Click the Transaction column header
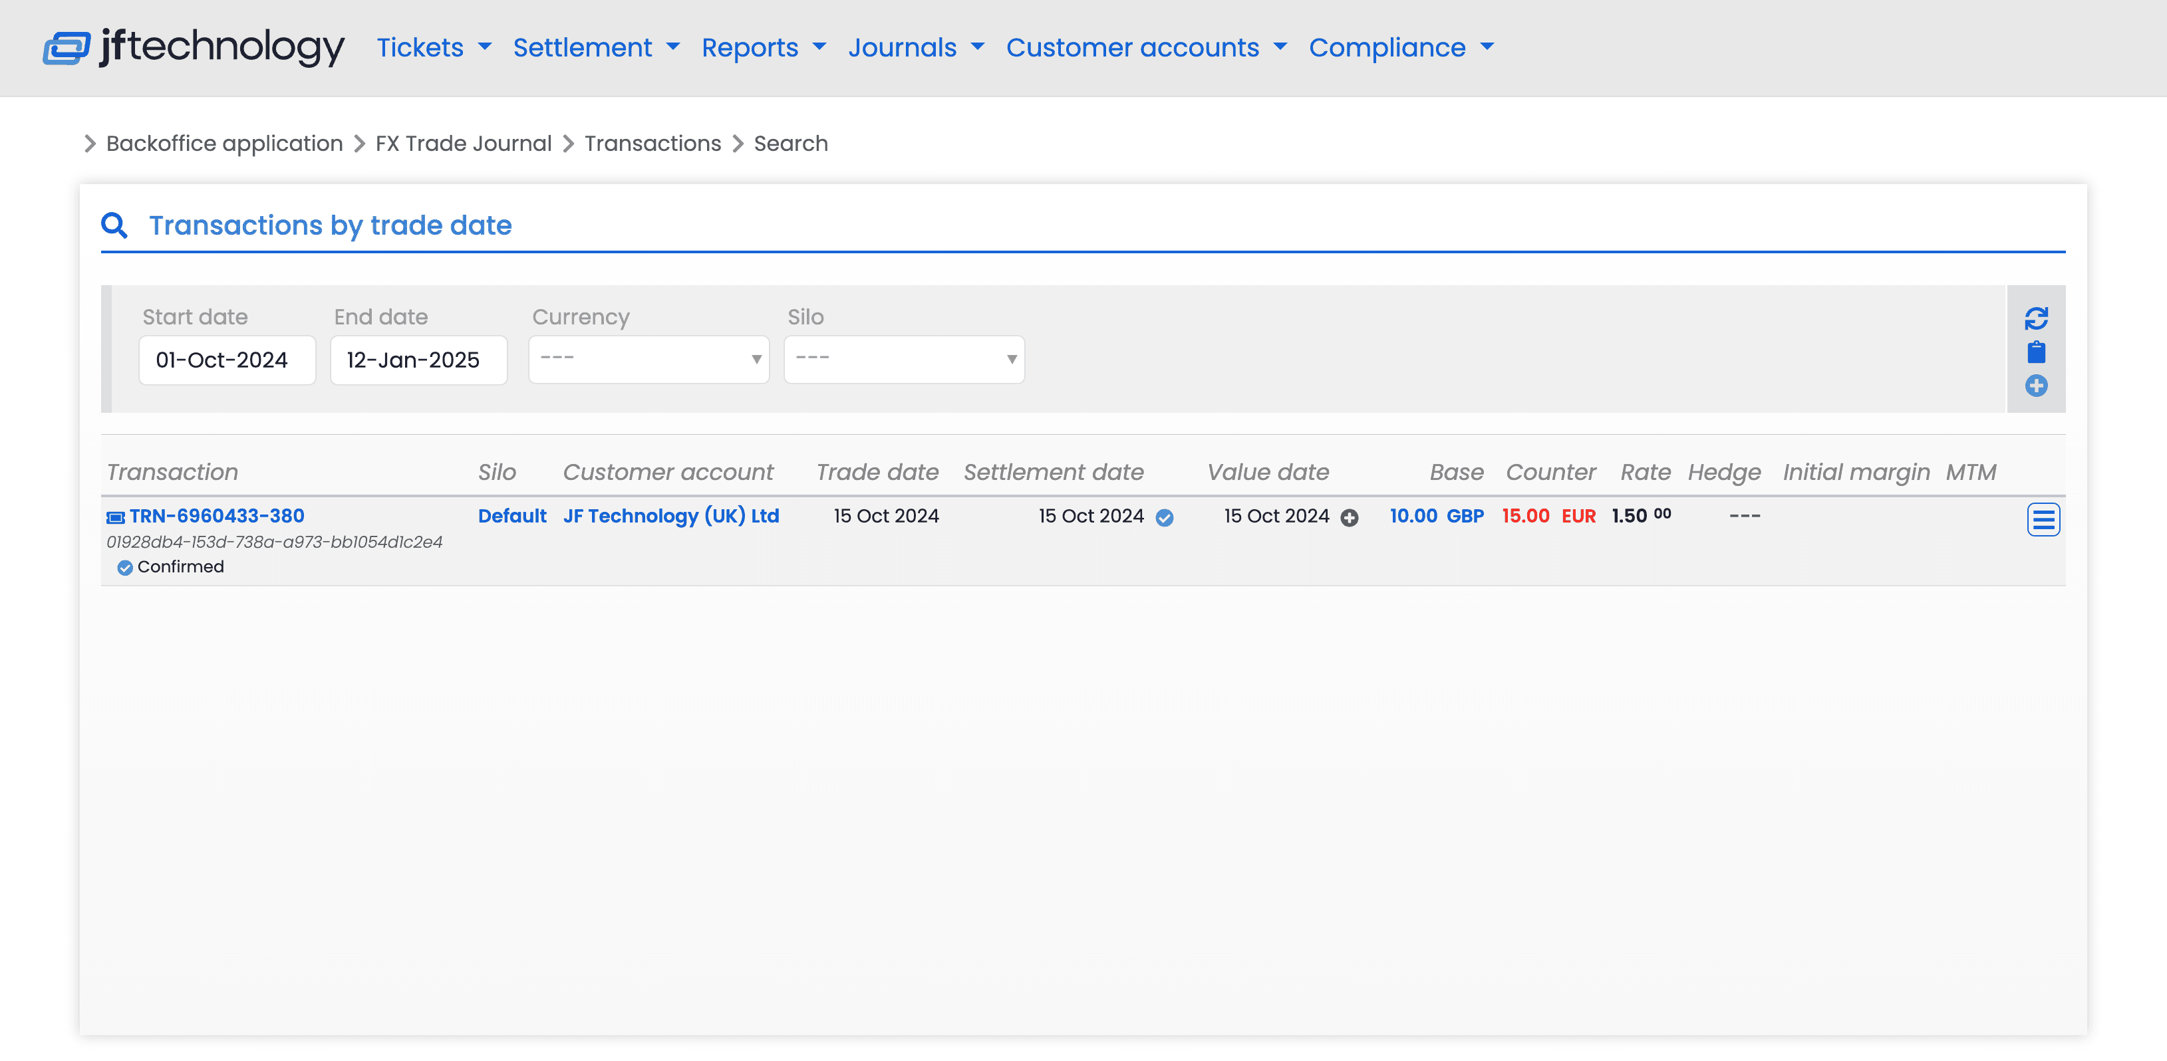The image size is (2167, 1061). coord(172,473)
